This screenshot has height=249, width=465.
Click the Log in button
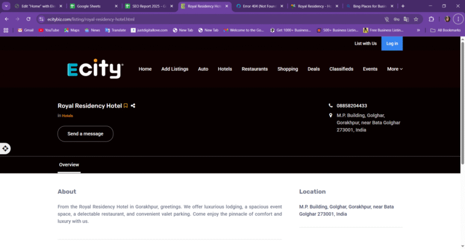coord(392,44)
